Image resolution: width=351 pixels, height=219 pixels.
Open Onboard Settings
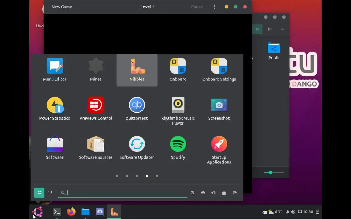click(219, 70)
